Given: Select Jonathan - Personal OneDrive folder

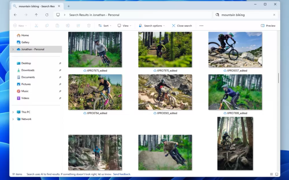Looking at the screenshot, I should point(36,49).
